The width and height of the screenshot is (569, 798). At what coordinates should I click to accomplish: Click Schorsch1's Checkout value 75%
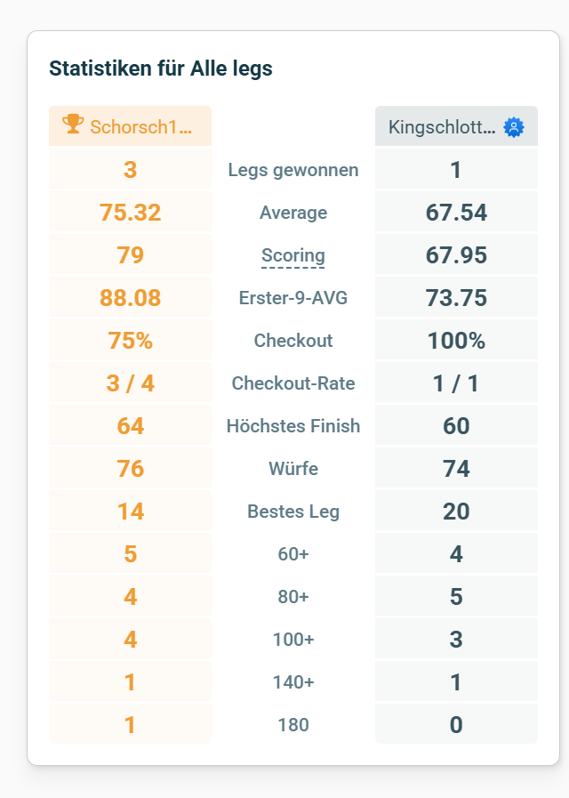coord(130,340)
